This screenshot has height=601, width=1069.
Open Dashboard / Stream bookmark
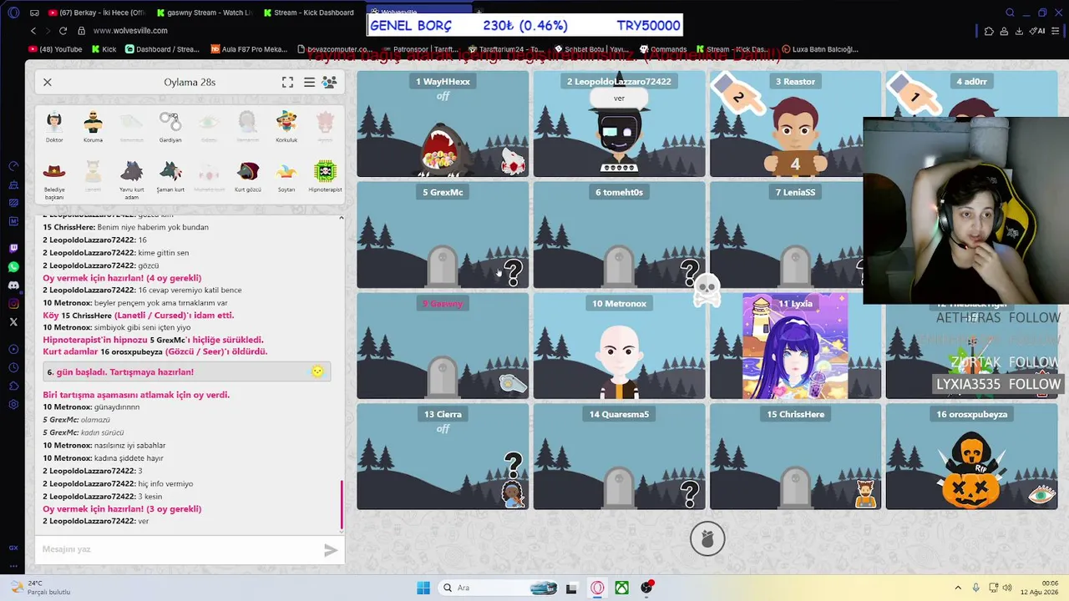pyautogui.click(x=163, y=49)
